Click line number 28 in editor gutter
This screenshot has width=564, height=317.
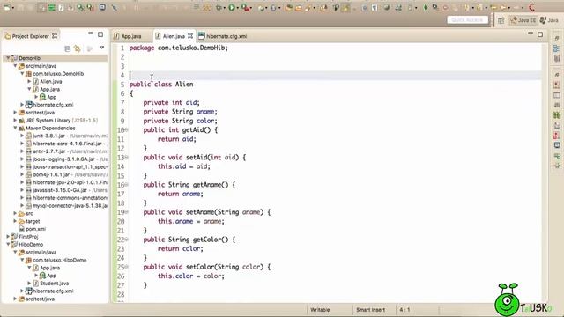tap(121, 294)
